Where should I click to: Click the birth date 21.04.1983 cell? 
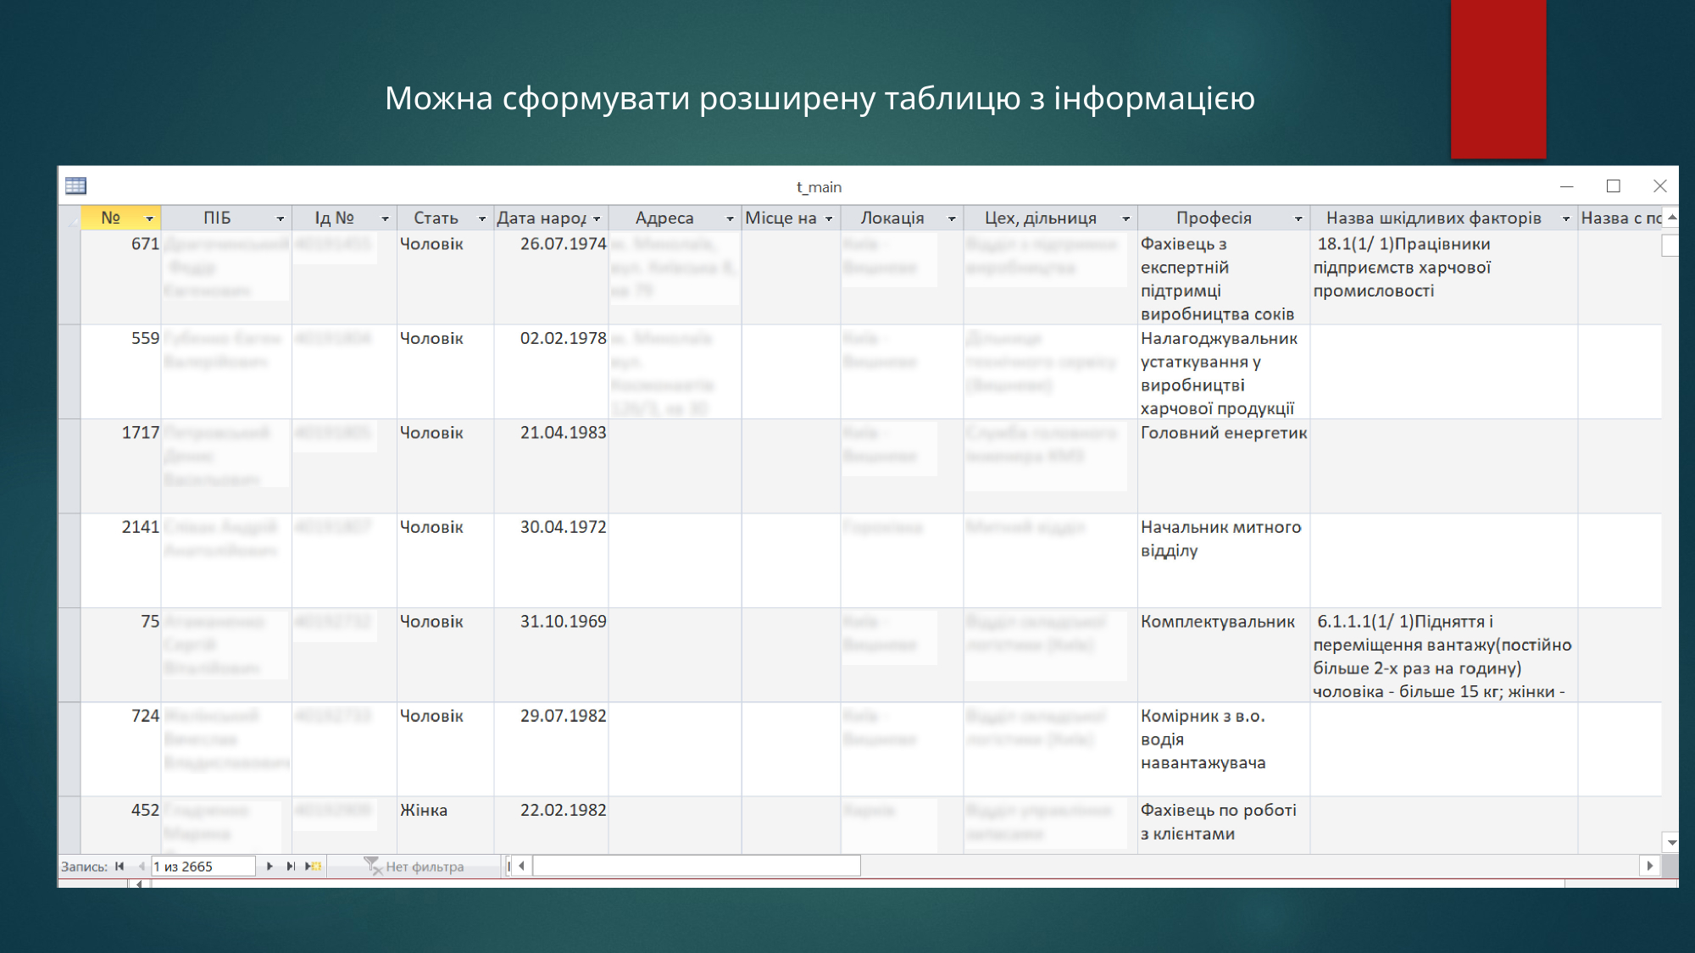552,466
